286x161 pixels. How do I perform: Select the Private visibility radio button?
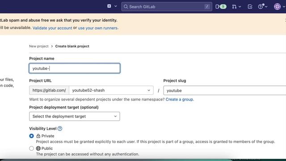tap(32, 136)
